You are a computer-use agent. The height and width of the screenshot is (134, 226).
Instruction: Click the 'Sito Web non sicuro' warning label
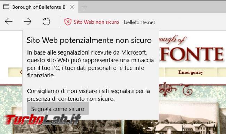(96, 22)
